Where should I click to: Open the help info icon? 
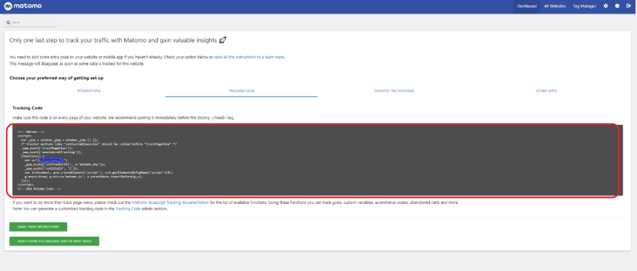(x=617, y=6)
